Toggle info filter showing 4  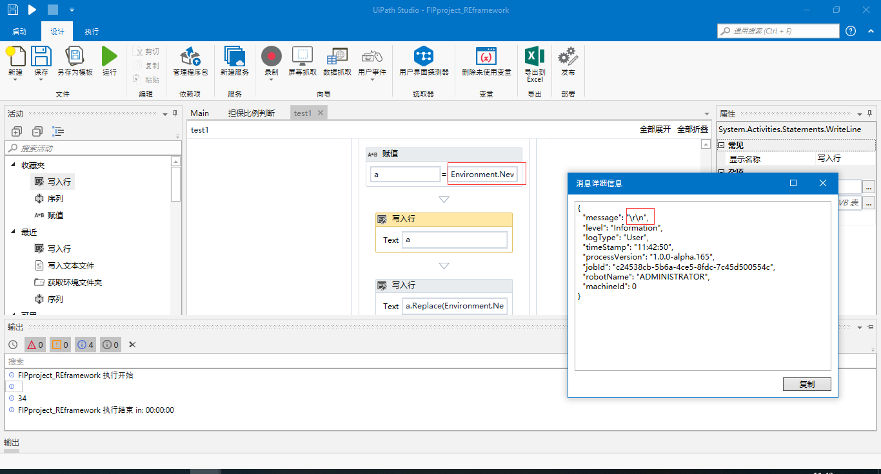pos(85,345)
